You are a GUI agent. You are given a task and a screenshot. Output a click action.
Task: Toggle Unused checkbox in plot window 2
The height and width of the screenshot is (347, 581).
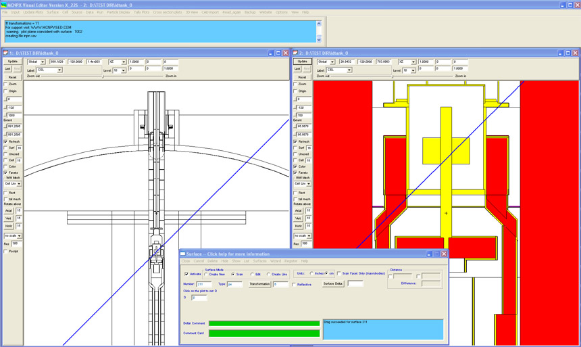295,154
